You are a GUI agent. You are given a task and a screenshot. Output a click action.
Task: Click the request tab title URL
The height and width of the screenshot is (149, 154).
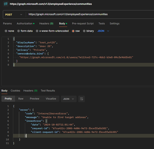(51, 4)
